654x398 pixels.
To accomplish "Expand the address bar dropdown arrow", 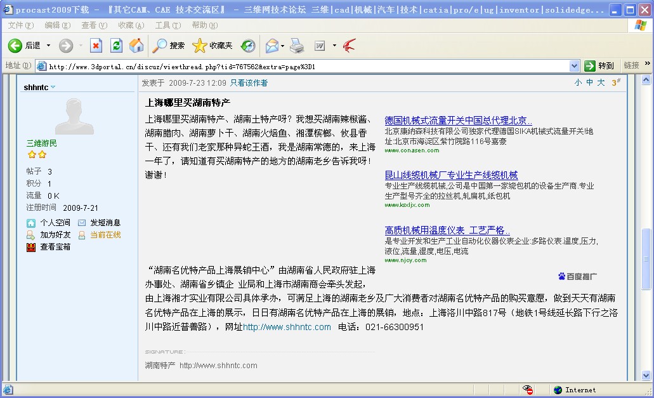I will 574,66.
